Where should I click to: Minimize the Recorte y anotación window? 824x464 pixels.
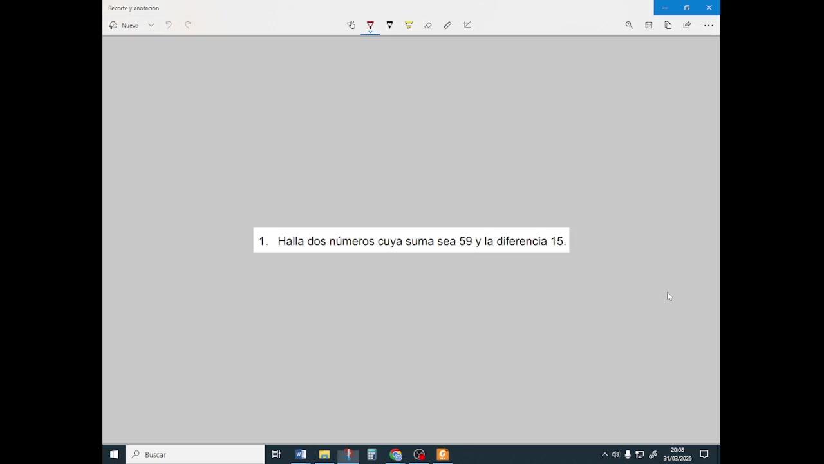click(x=664, y=8)
